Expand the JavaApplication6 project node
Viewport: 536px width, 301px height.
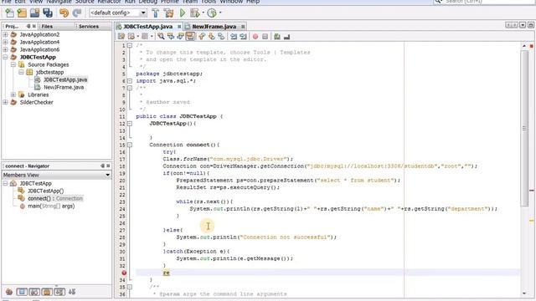(x=5, y=49)
